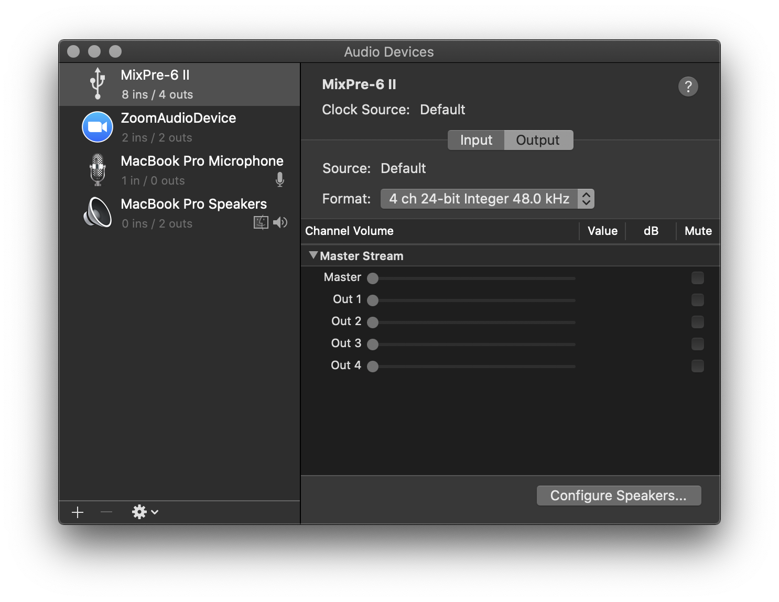Click the ZoomAudioDevice camera icon
This screenshot has height=602, width=779.
click(x=98, y=127)
